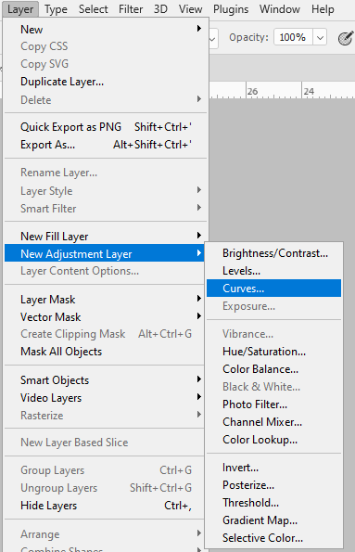Open the Smart Objects submenu
This screenshot has height=552, width=355.
(106, 380)
